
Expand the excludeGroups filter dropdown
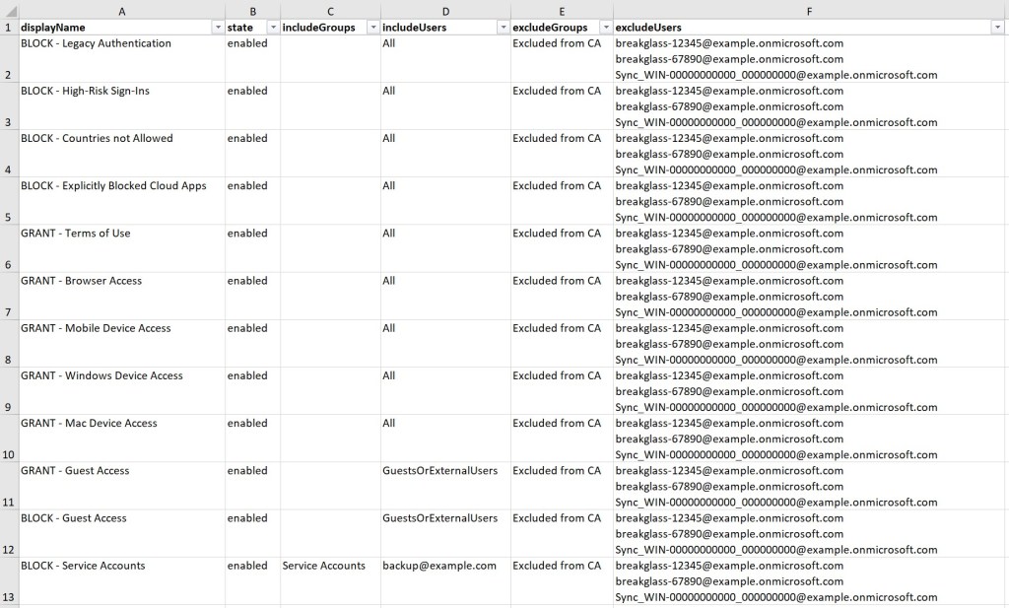click(x=605, y=28)
